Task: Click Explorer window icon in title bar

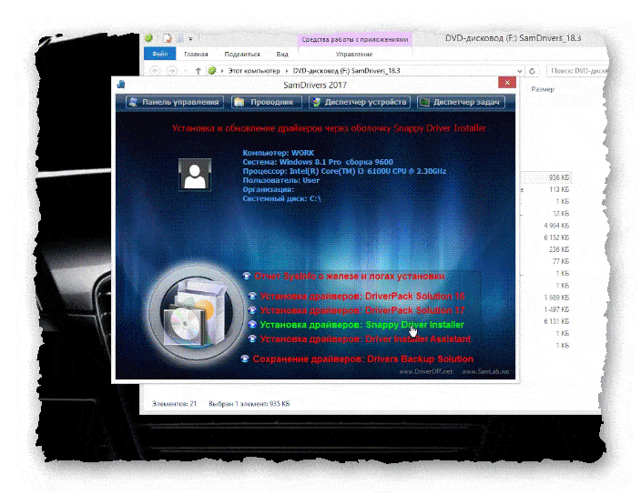Action: tap(148, 38)
